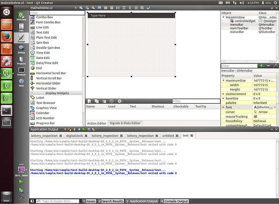Apply Lay Out Horizontally
This screenshot has width=279, height=204.
[105, 8]
